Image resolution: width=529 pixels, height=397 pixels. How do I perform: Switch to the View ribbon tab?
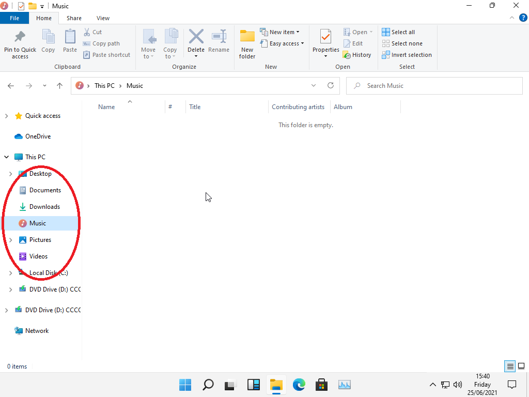[x=103, y=18]
